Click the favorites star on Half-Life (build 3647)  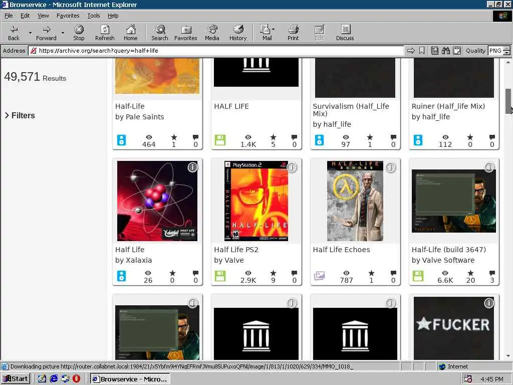470,273
